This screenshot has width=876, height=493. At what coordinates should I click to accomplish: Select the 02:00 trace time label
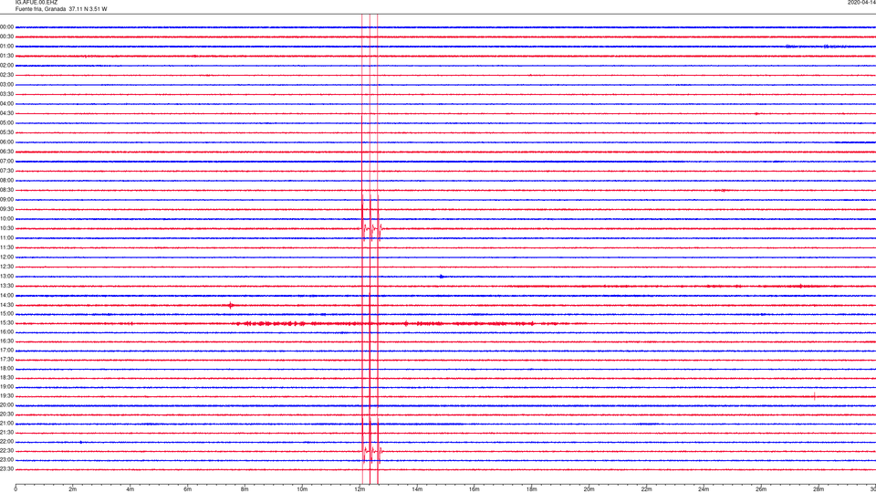point(6,66)
